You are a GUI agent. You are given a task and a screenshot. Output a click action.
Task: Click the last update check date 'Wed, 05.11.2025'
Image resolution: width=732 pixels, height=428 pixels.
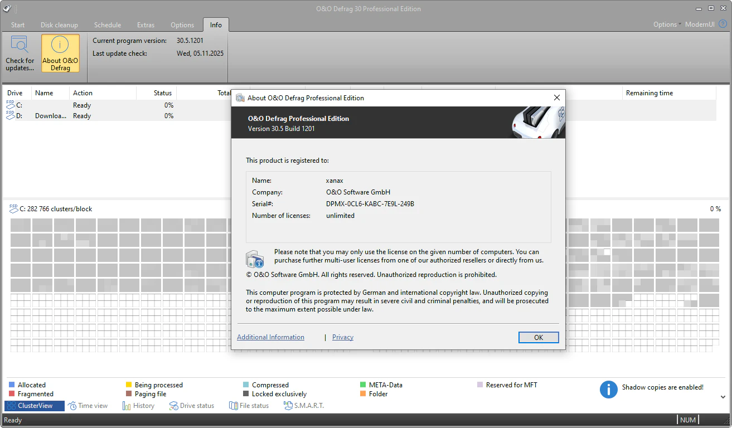(x=200, y=53)
